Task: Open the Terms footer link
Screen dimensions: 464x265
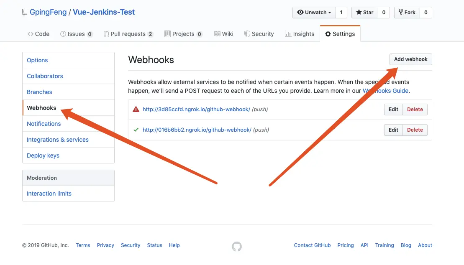Action: pos(83,245)
